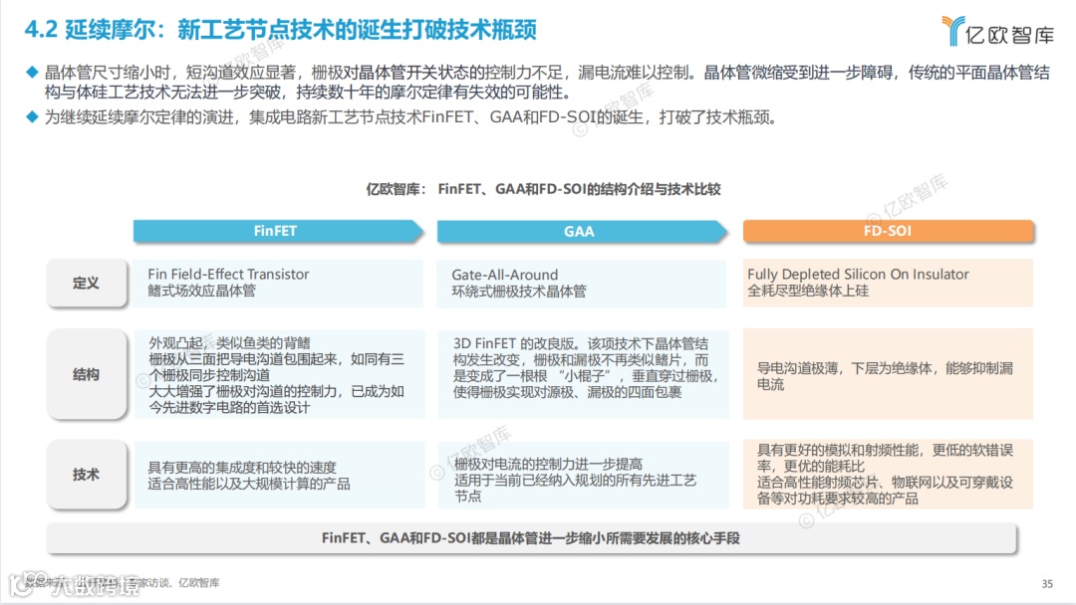
Task: Select the 技术 row label
Action: [x=87, y=474]
